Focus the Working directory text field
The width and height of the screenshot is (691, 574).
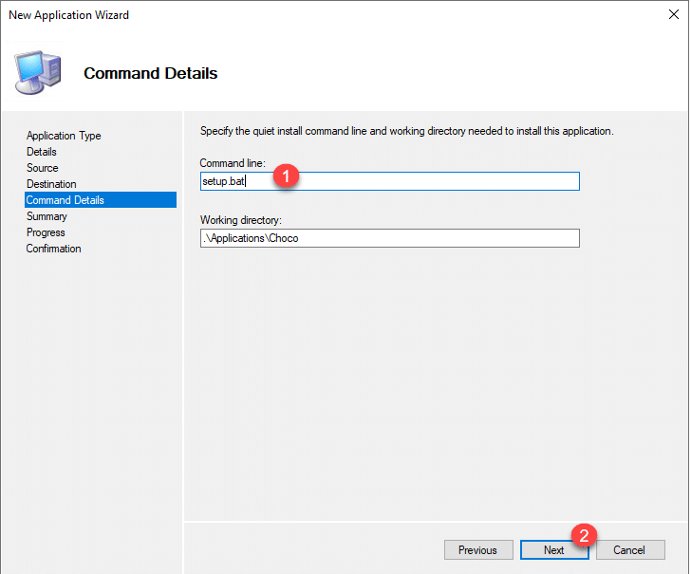[x=389, y=238]
